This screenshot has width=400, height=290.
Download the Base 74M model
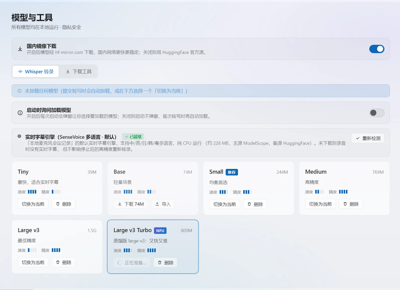click(x=131, y=204)
